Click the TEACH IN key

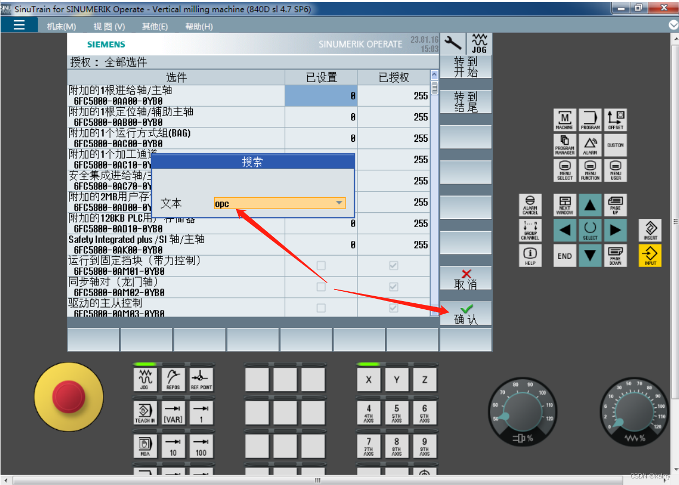[145, 413]
